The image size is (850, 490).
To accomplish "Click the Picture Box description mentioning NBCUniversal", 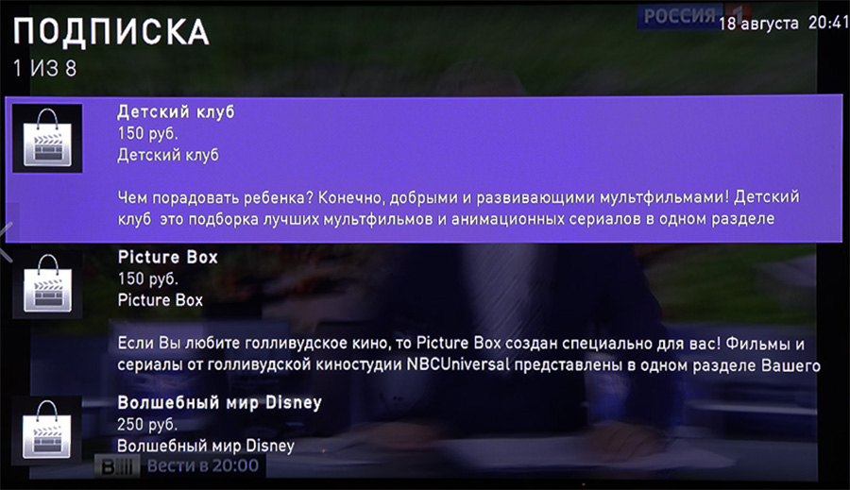I will 467,353.
